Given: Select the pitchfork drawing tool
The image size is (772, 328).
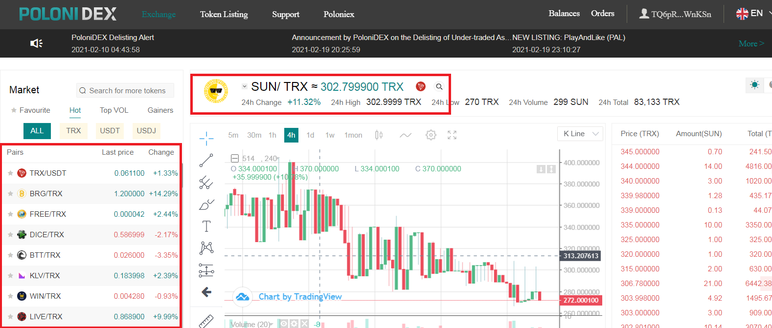Looking at the screenshot, I should 206,183.
